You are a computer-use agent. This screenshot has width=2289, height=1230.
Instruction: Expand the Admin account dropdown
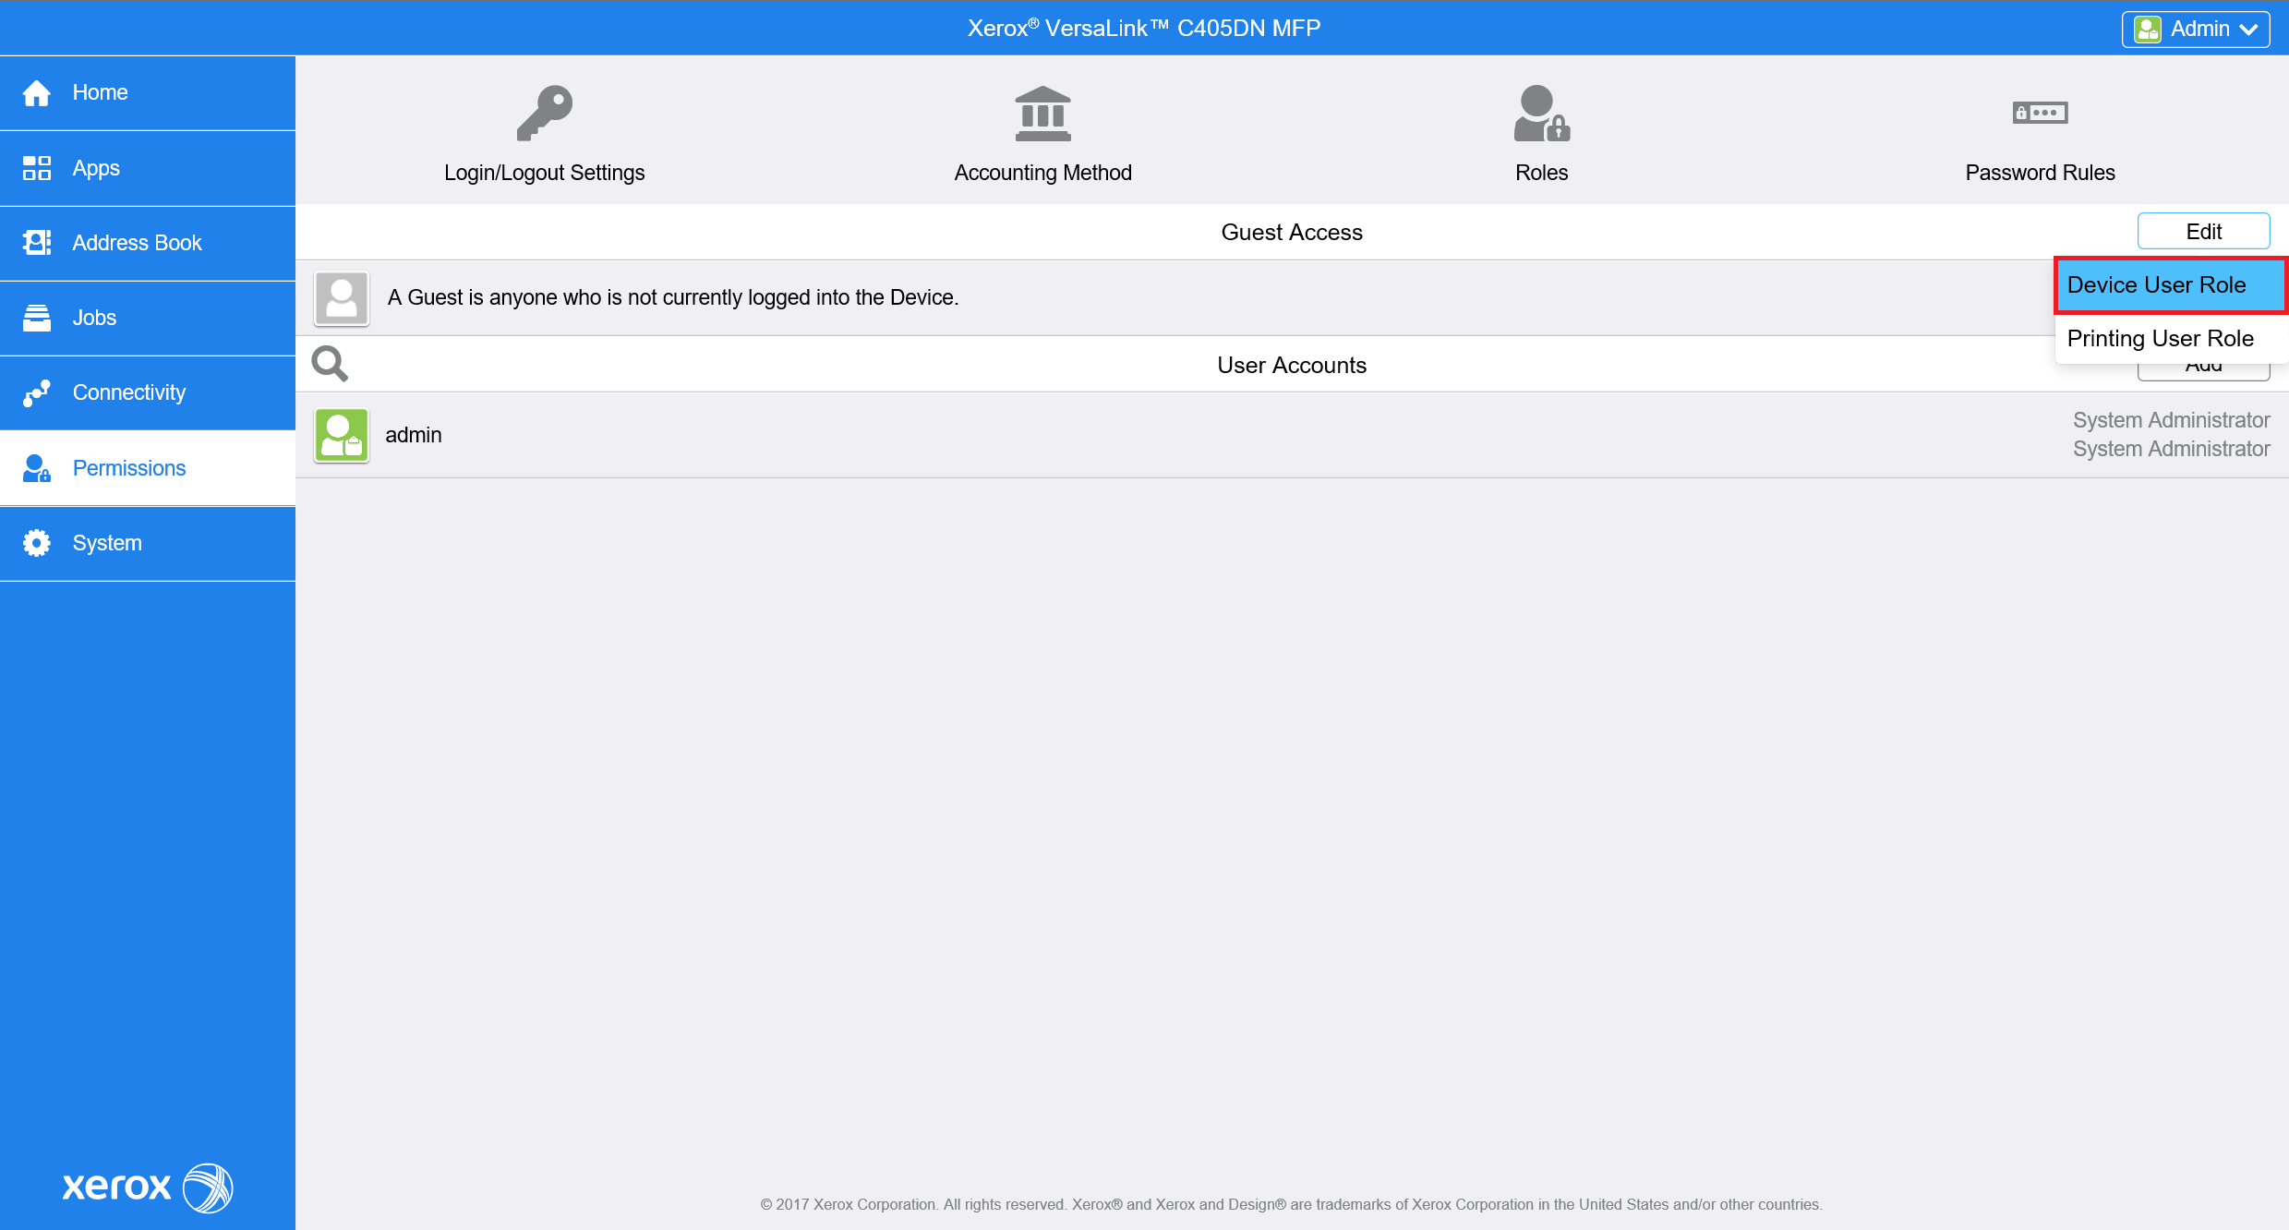(2196, 29)
